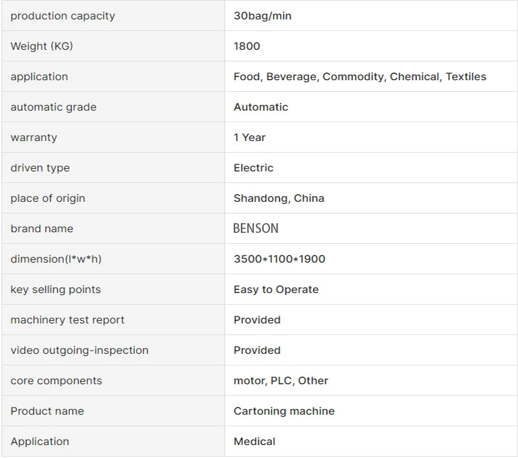Select the key selling points label
This screenshot has width=518, height=458.
coord(56,289)
